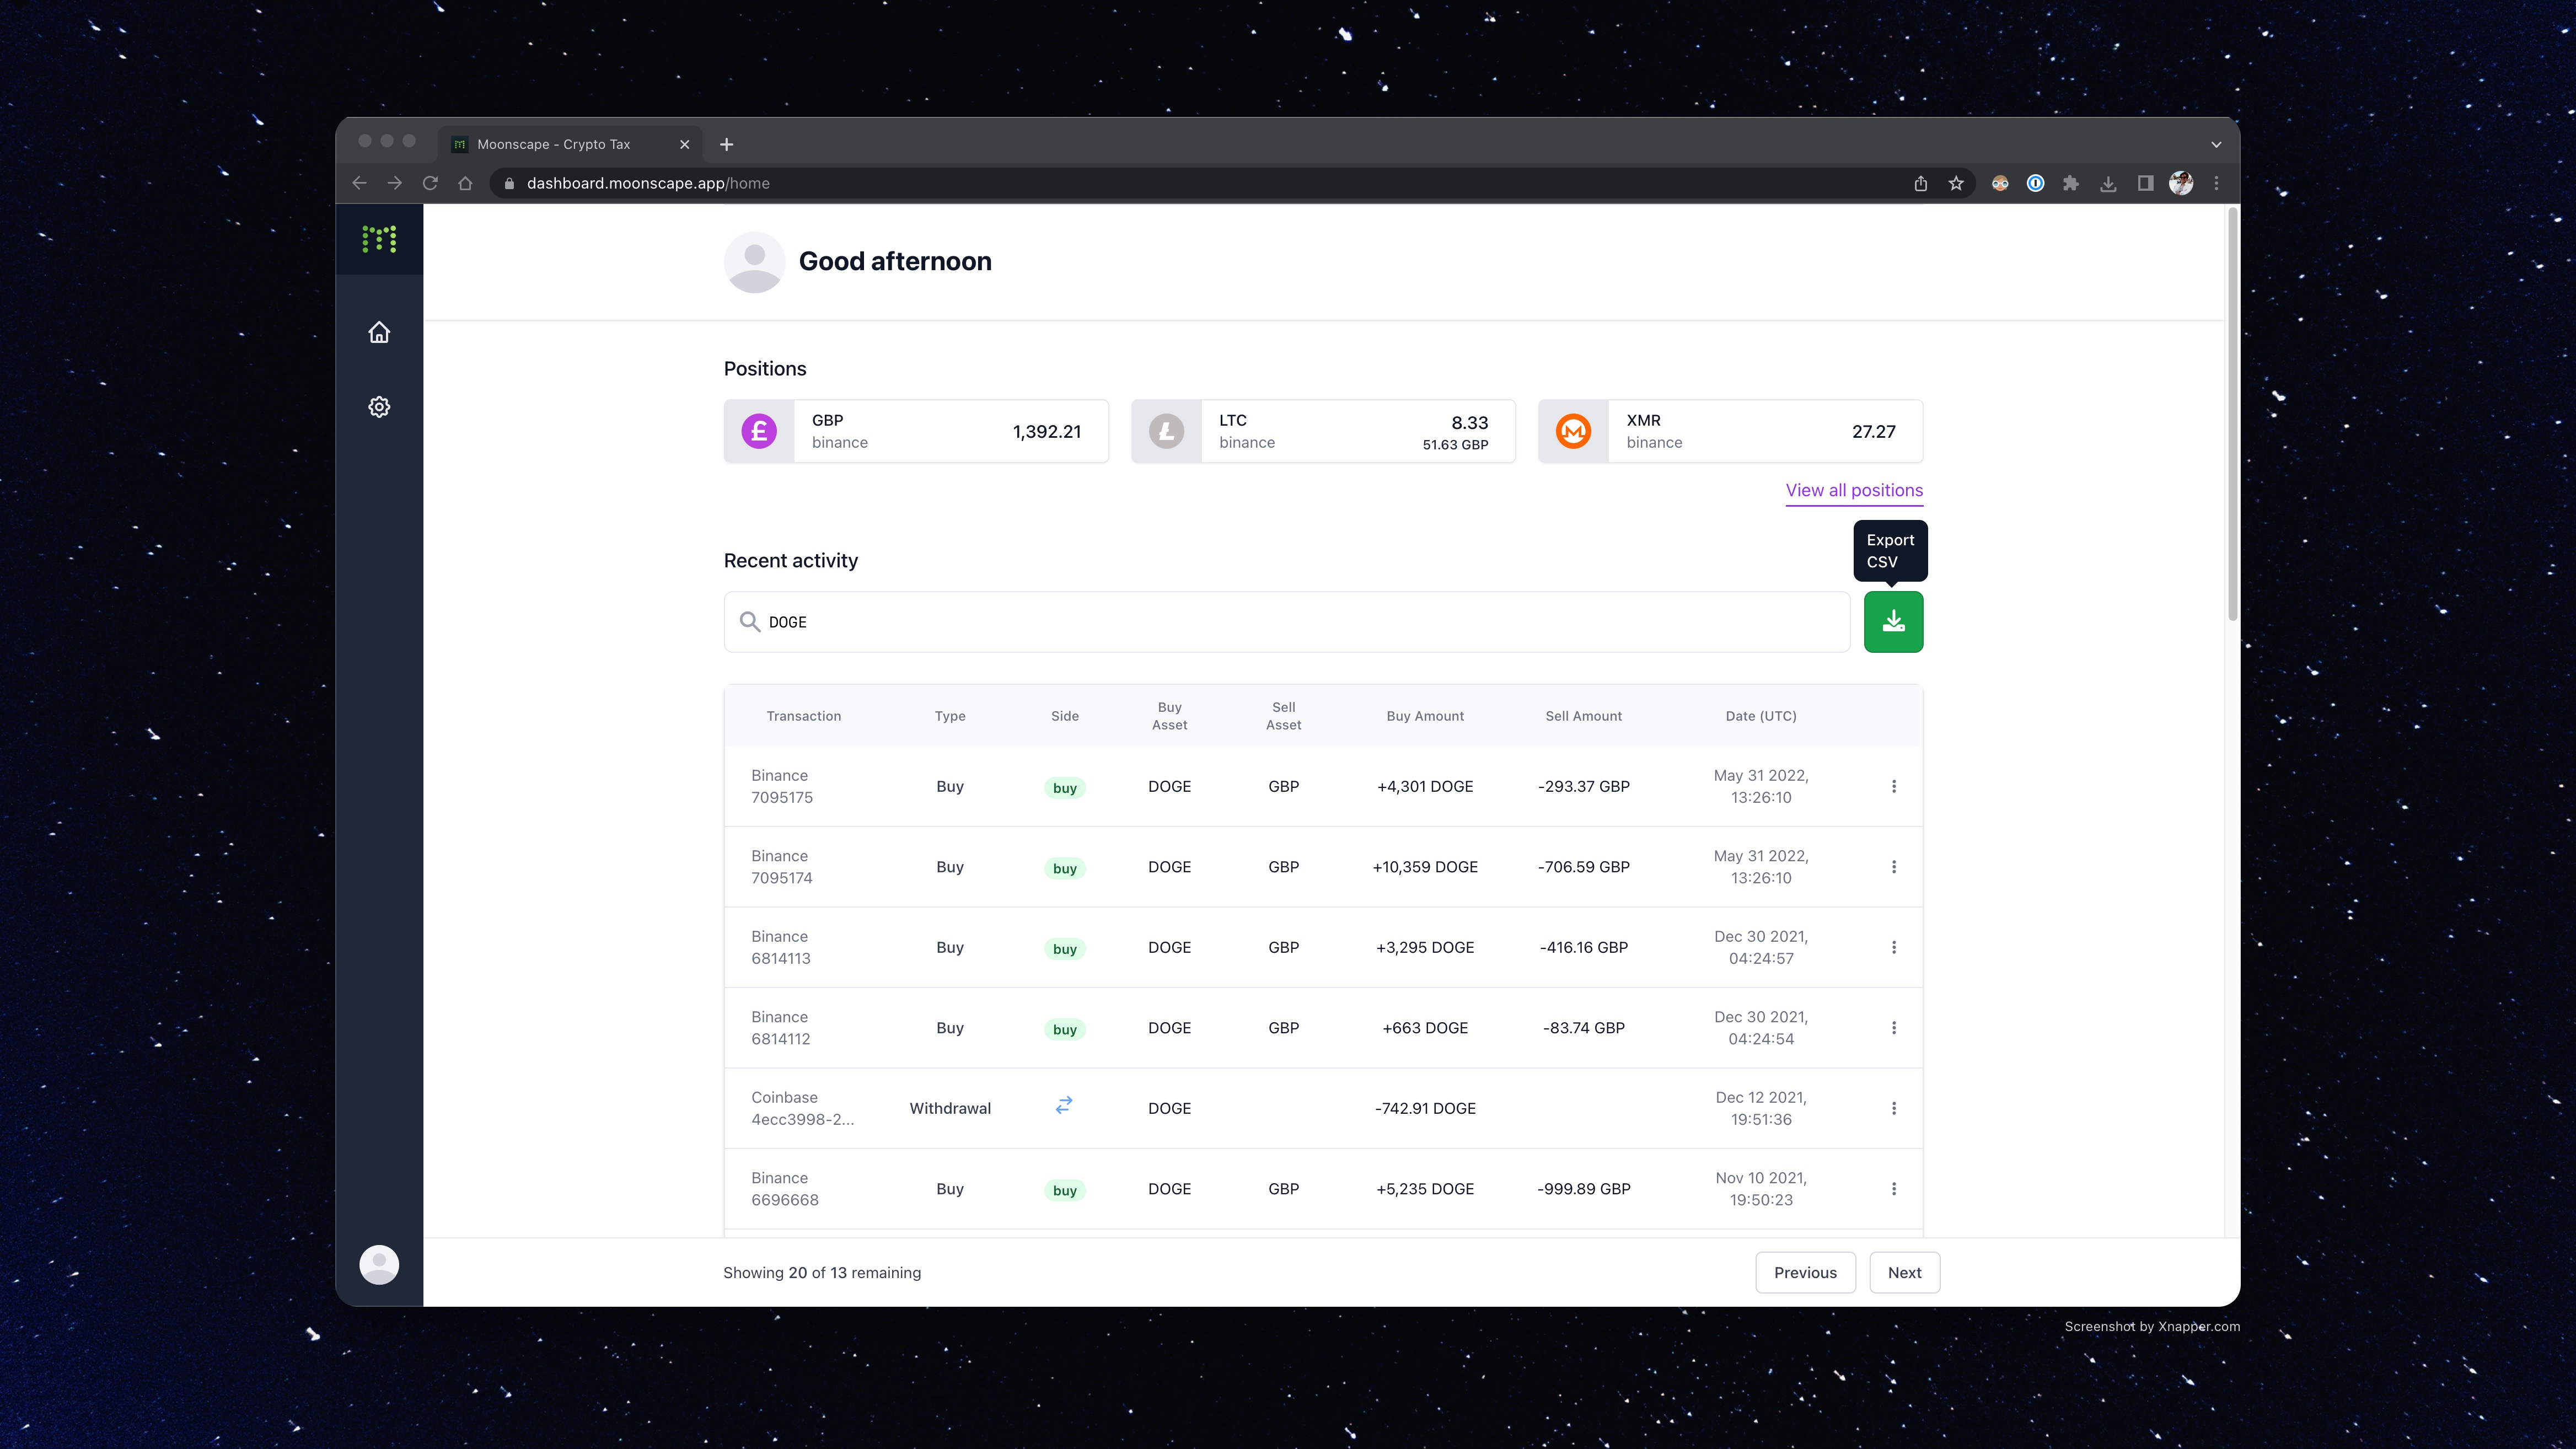2576x1449 pixels.
Task: Open options menu for Binance 7095175 row
Action: [x=1893, y=786]
